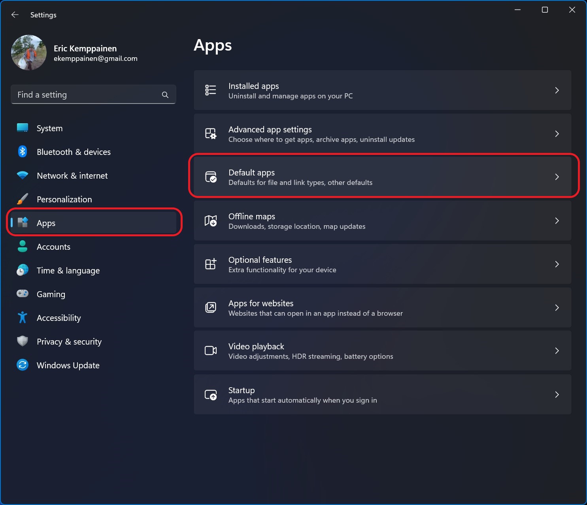Click the Optional features grid icon

pyautogui.click(x=211, y=264)
